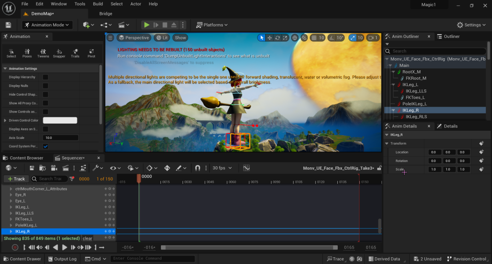492x264 pixels.
Task: Collapse the Transform section in Anim Details
Action: tap(387, 143)
